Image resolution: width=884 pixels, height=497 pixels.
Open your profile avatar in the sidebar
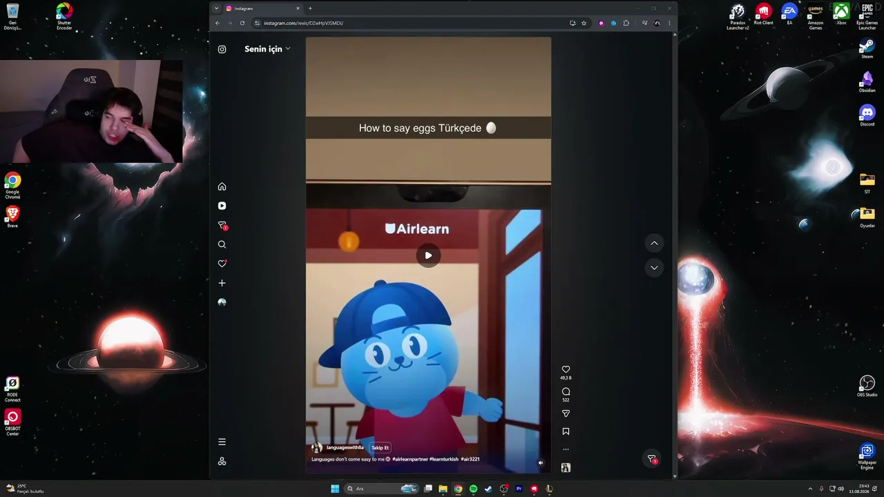tap(222, 302)
